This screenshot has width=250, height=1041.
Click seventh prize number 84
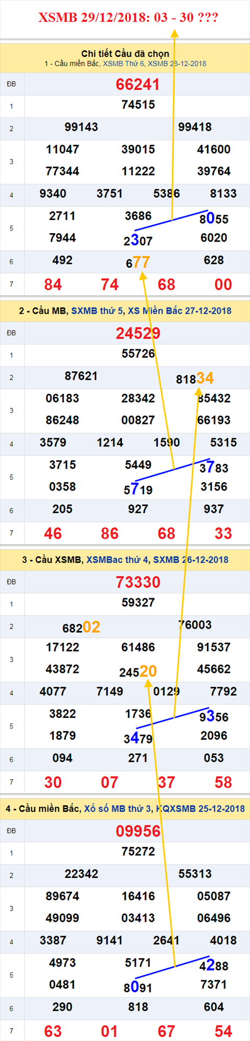(x=53, y=284)
